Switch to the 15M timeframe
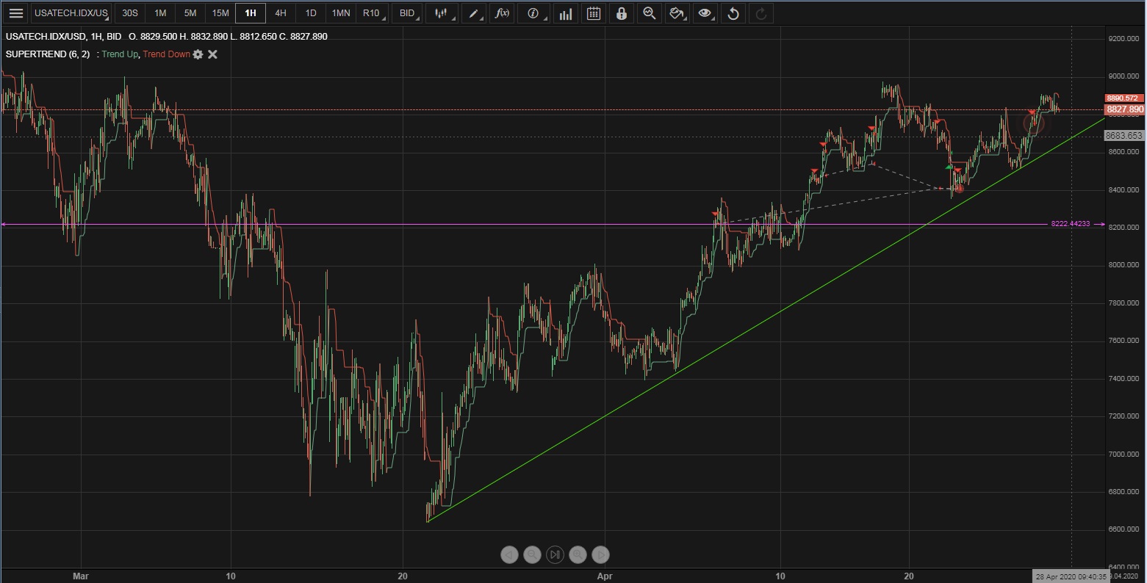The width and height of the screenshot is (1147, 583). click(220, 13)
